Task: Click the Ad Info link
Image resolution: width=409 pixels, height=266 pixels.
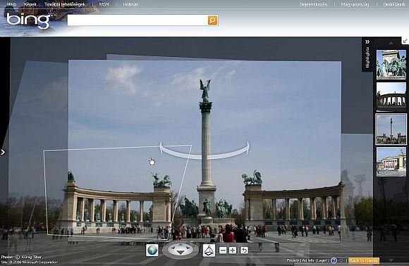Action: [x=308, y=260]
